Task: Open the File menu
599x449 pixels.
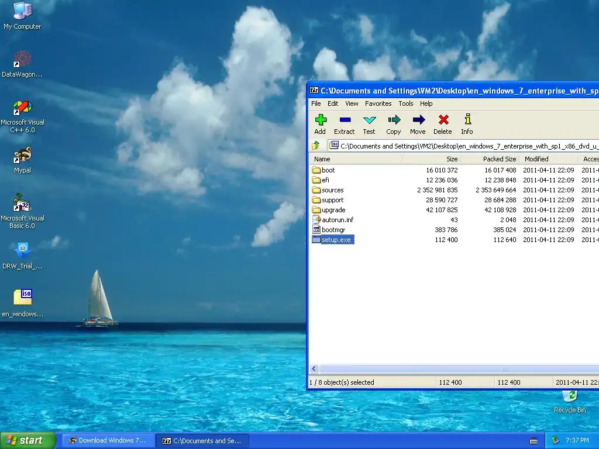Action: coord(316,103)
